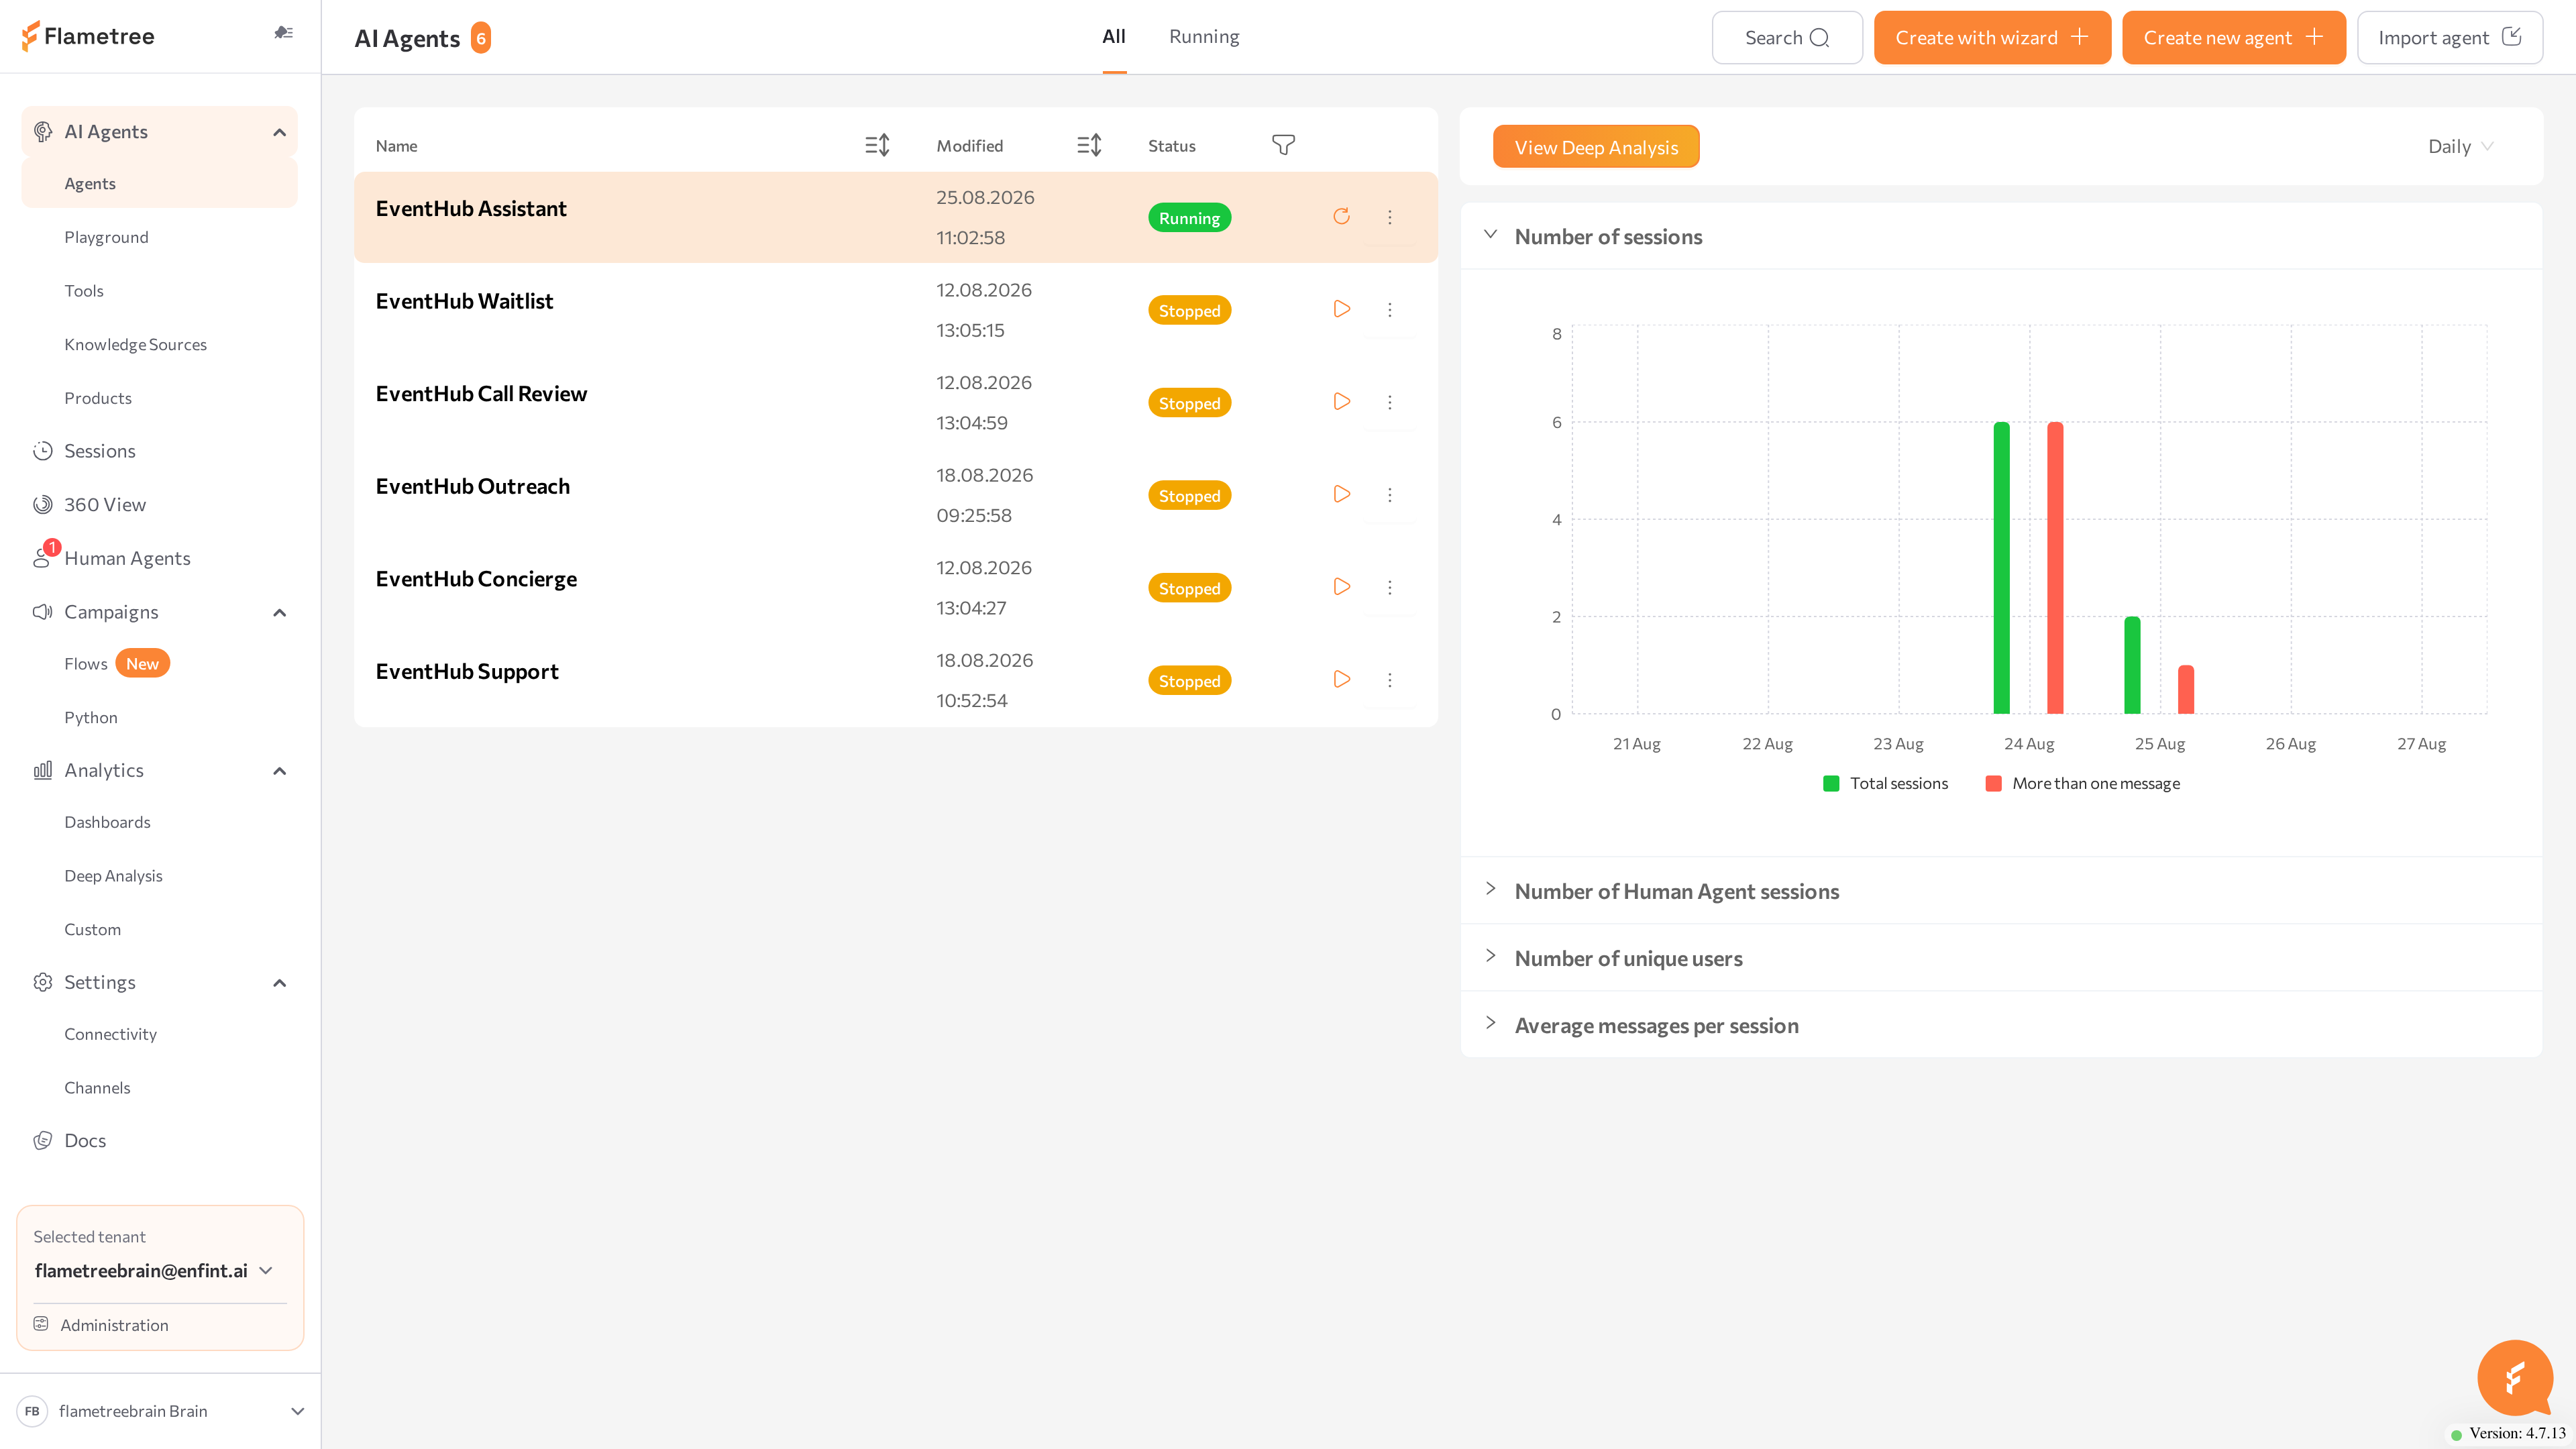Collapse the Settings sidebar section

click(x=280, y=983)
